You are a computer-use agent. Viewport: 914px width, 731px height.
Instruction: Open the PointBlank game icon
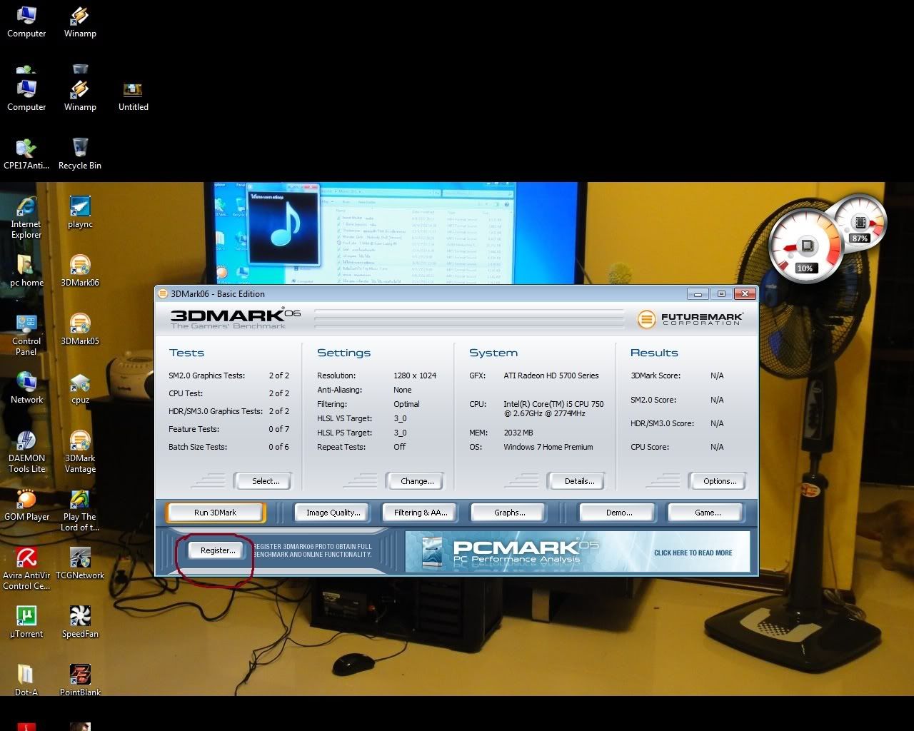coord(80,676)
